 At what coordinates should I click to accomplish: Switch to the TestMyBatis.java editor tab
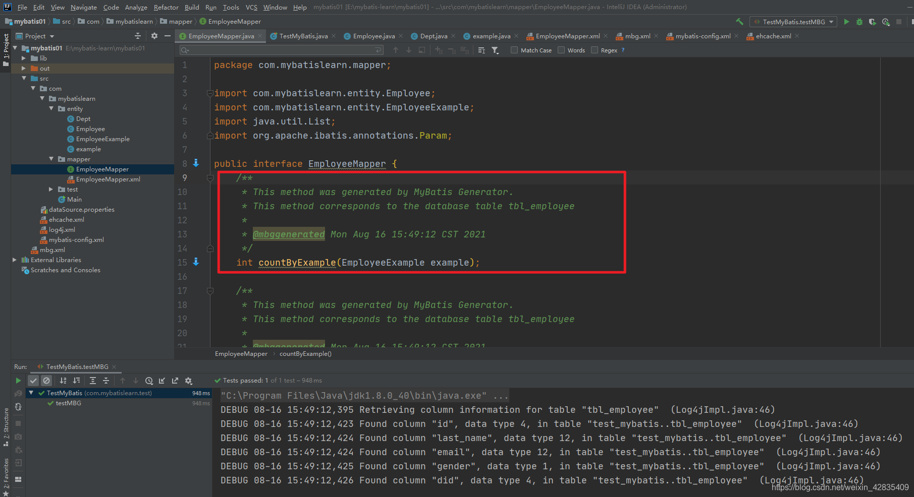pyautogui.click(x=303, y=36)
